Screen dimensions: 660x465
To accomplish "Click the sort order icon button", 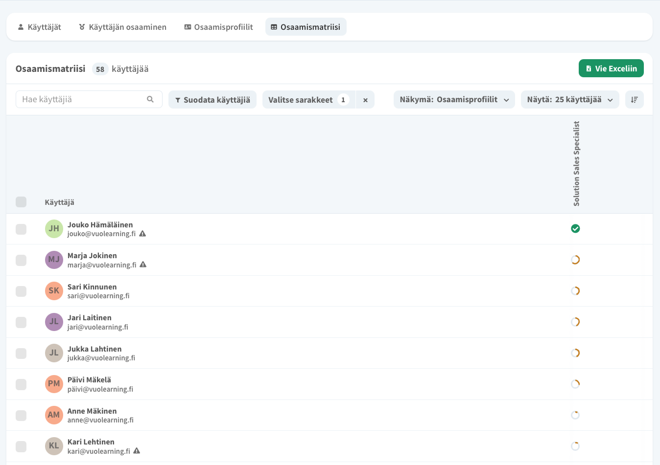I will (x=634, y=100).
